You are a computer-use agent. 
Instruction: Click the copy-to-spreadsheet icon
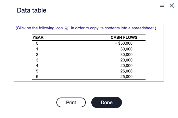point(66,28)
